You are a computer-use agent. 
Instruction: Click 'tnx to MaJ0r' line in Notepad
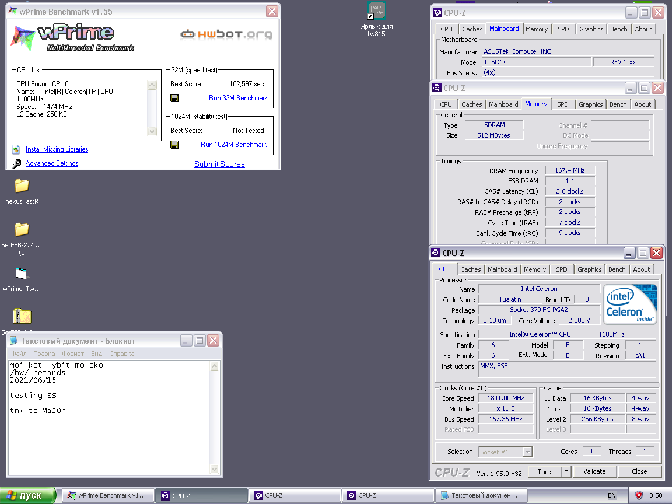pyautogui.click(x=37, y=411)
